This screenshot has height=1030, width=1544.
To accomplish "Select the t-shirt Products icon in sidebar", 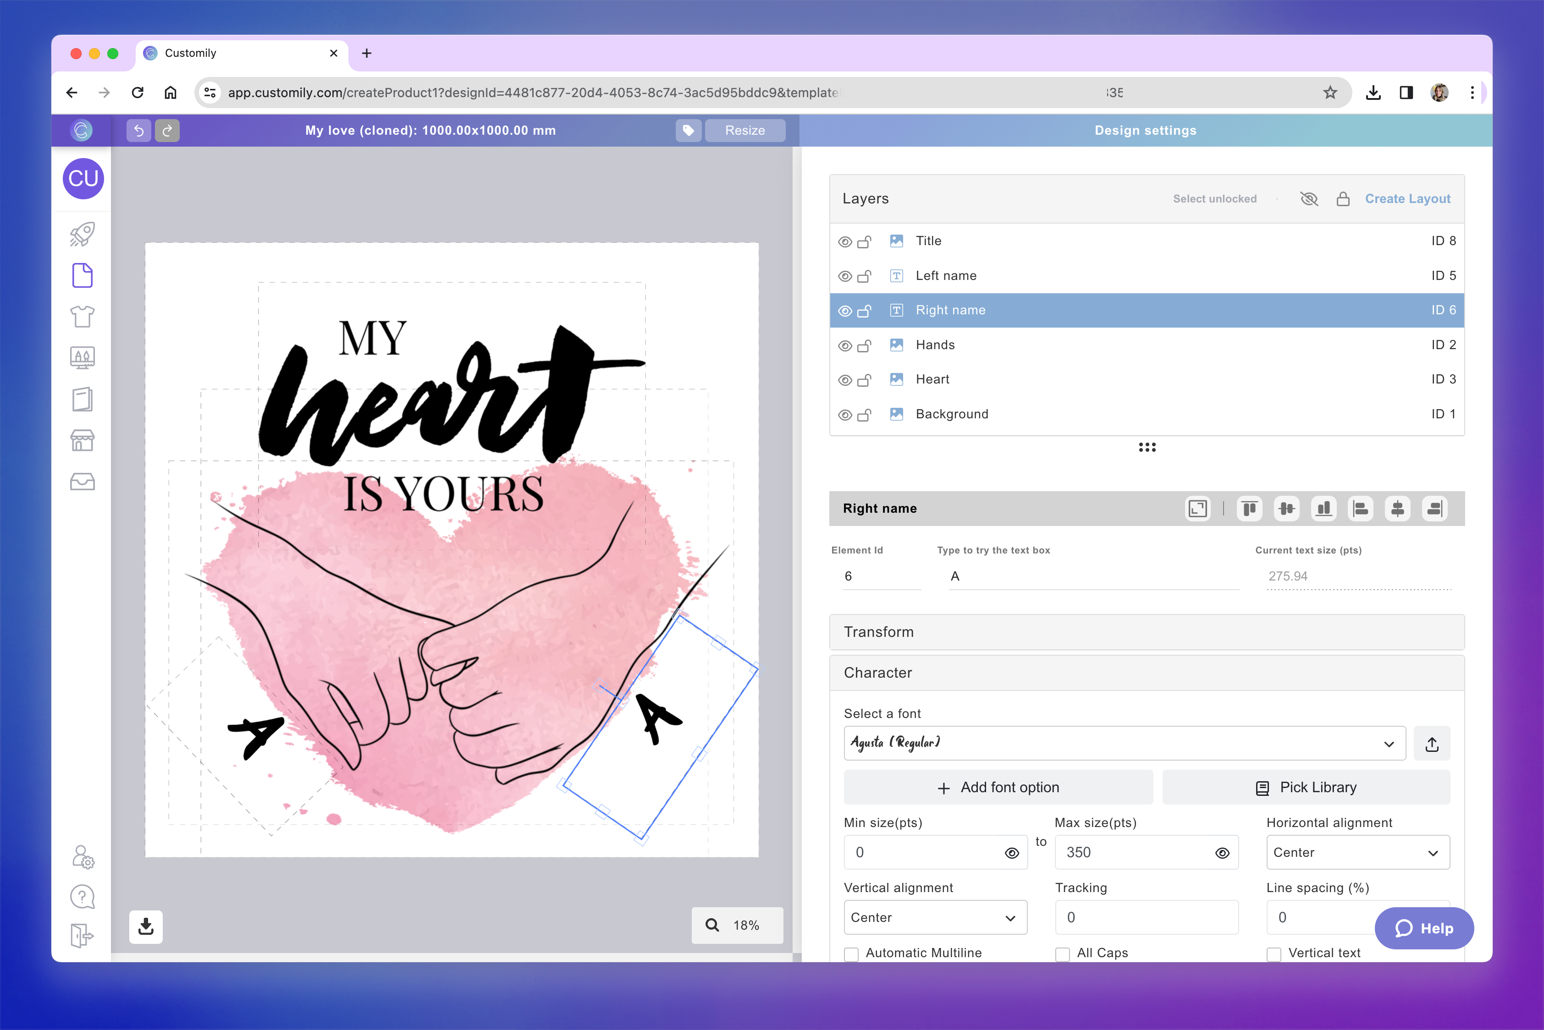I will tap(82, 317).
